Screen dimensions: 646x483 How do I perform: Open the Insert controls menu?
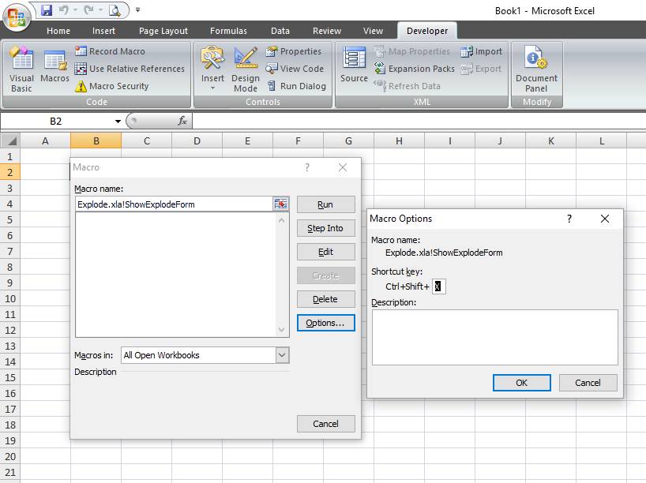212,69
